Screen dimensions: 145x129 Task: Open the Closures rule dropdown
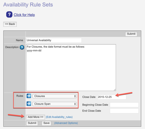54,96
